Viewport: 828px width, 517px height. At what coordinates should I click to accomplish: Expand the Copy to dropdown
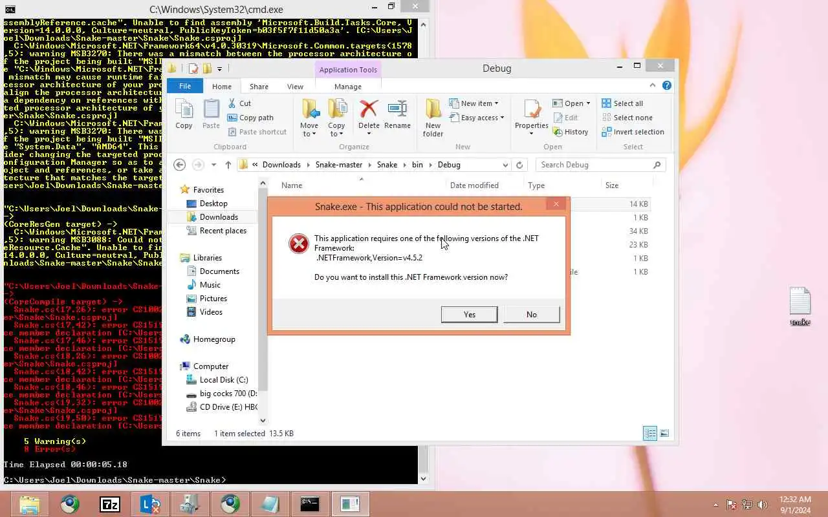[x=336, y=130]
